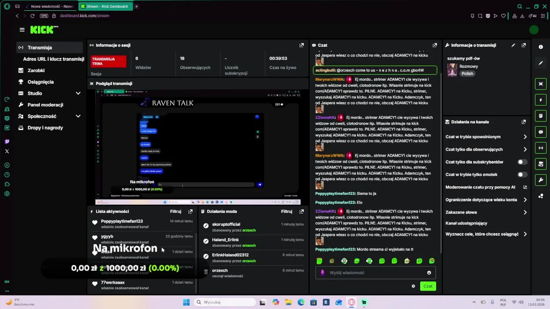Click the note icon in right sidebar
Image resolution: width=550 pixels, height=309 pixels.
pyautogui.click(x=541, y=116)
